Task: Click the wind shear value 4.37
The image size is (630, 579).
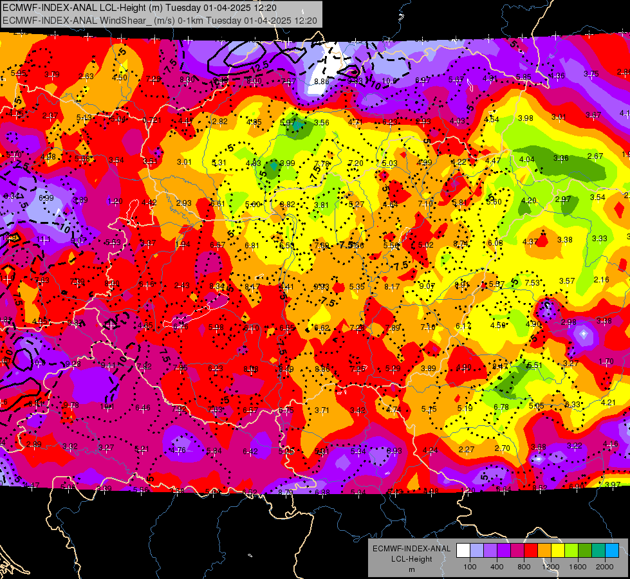Action: [x=530, y=241]
